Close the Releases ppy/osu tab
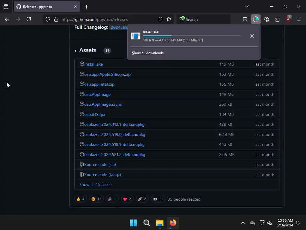306x230 pixels. 75,7
